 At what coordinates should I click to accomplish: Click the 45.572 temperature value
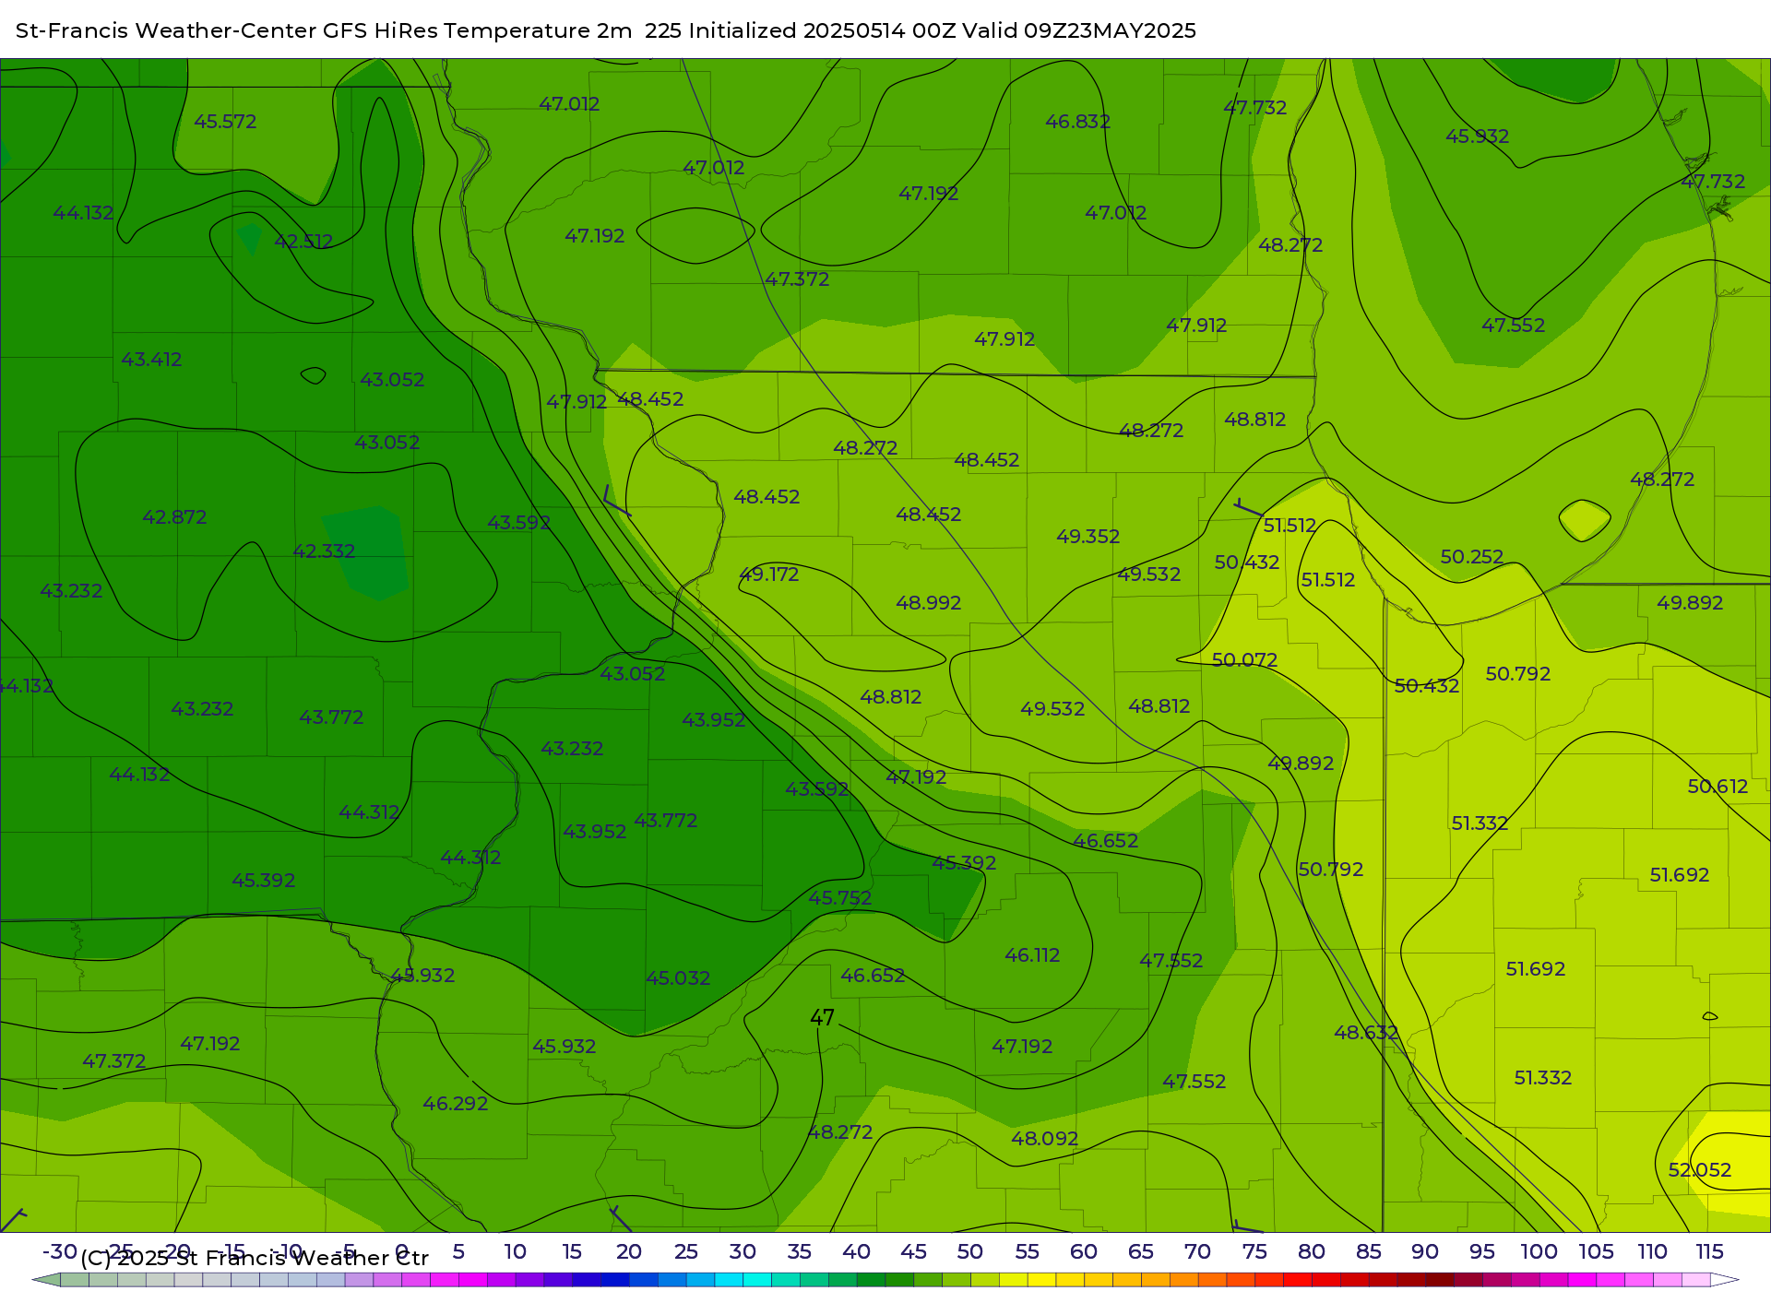point(225,122)
